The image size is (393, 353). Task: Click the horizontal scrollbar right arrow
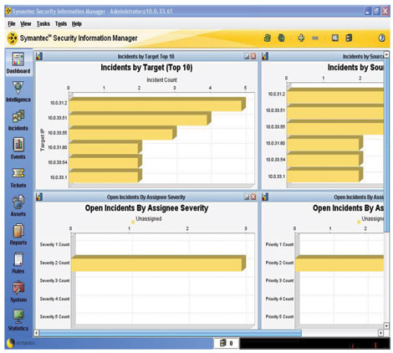click(x=380, y=333)
